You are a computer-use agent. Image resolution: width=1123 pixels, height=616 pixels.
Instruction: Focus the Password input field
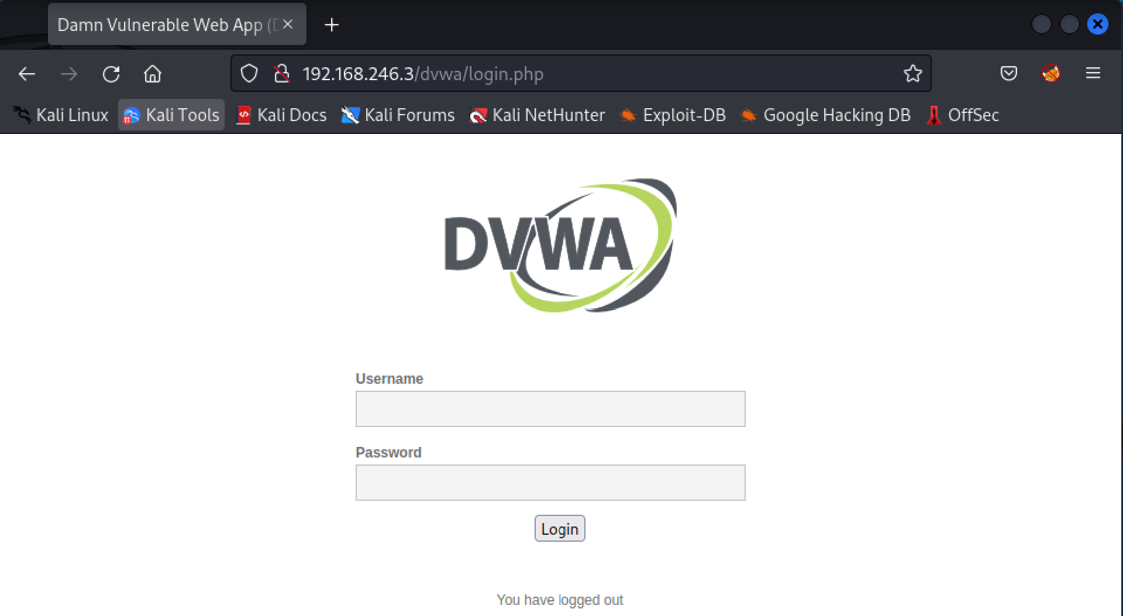[x=550, y=483]
